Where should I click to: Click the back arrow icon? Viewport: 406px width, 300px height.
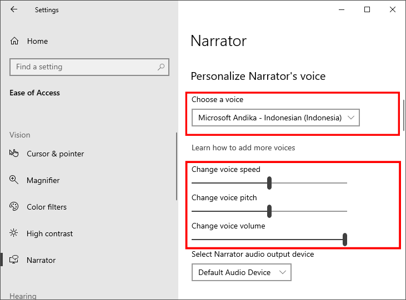coord(14,9)
